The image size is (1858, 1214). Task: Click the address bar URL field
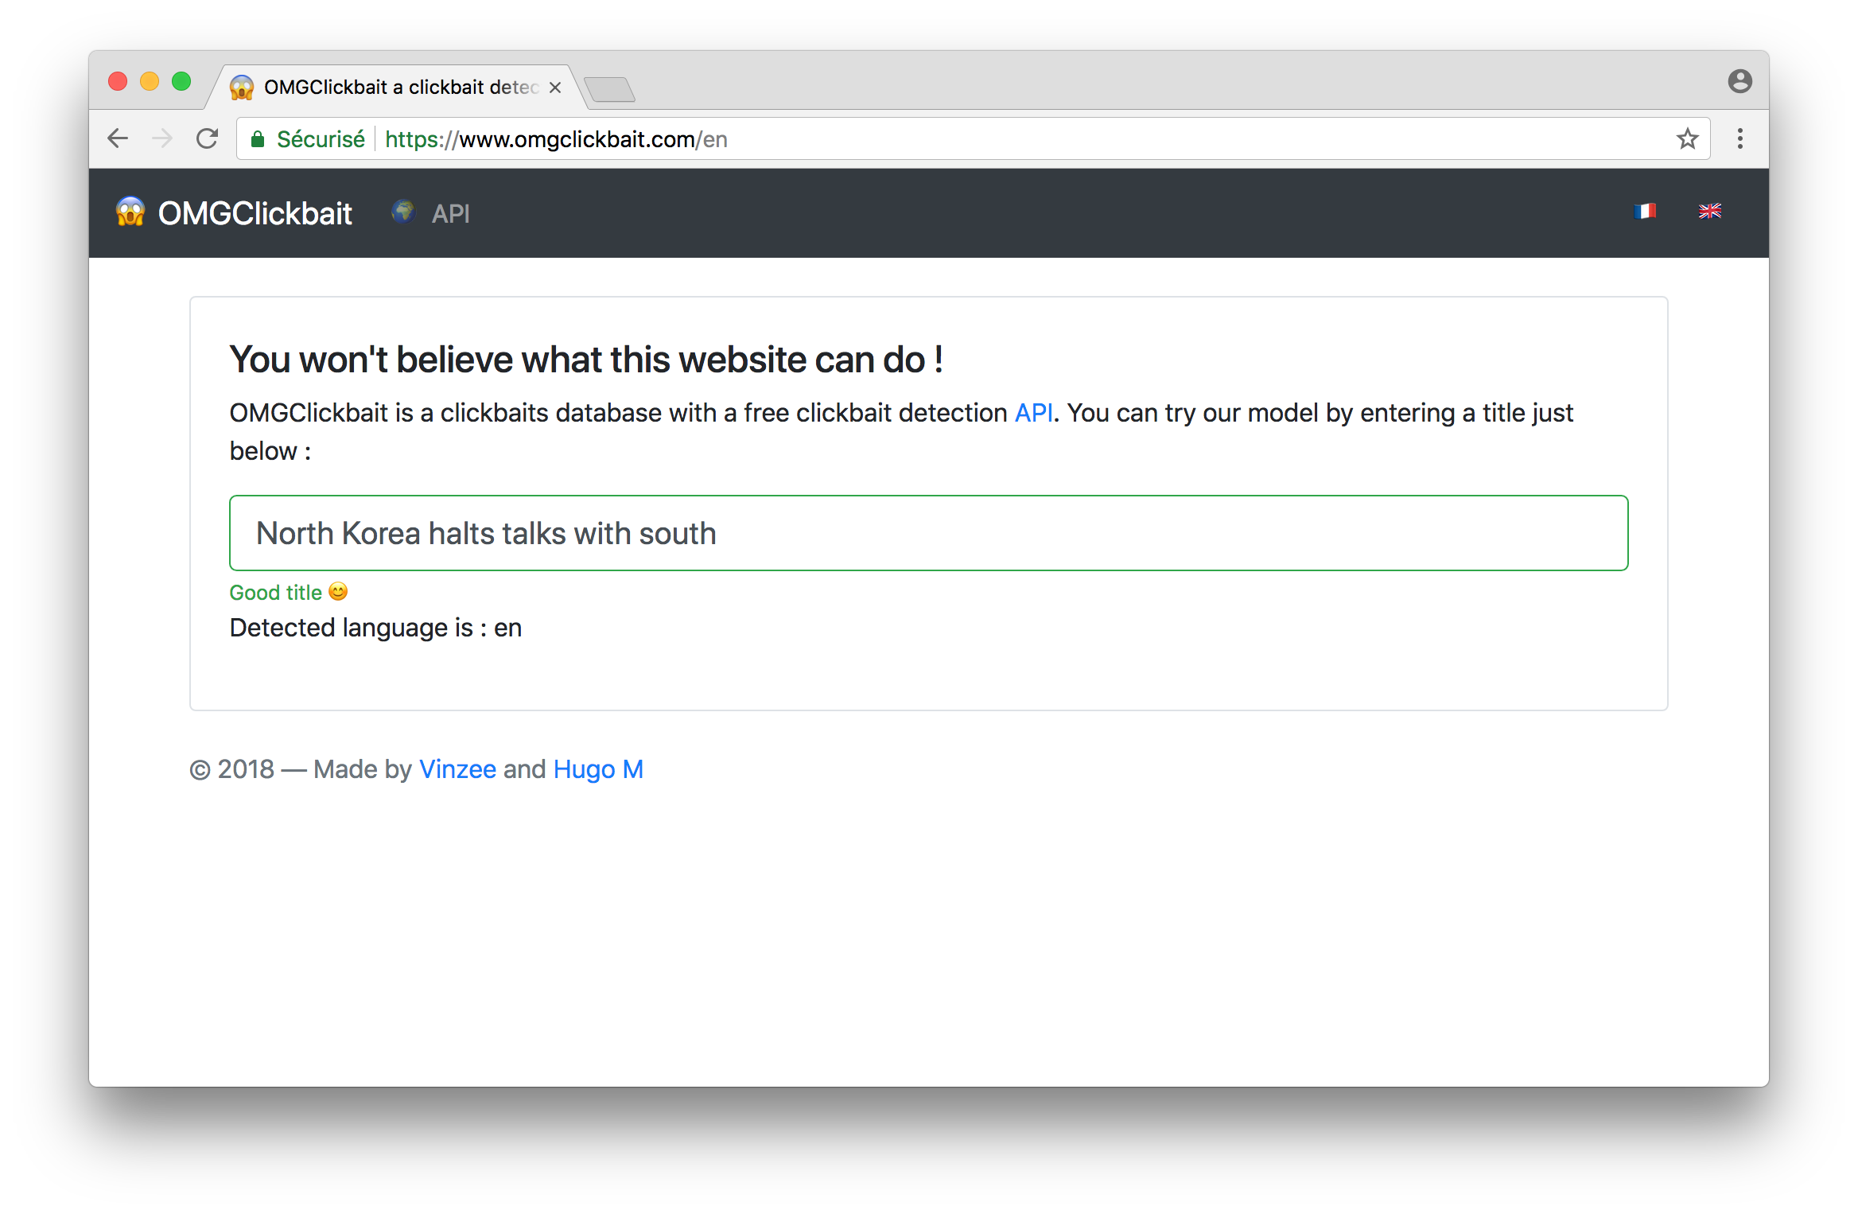[954, 139]
